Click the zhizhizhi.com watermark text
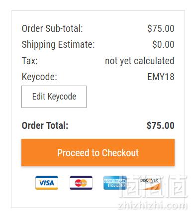 152,206
